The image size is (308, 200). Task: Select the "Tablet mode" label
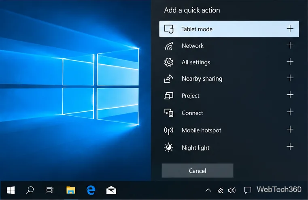coord(197,29)
